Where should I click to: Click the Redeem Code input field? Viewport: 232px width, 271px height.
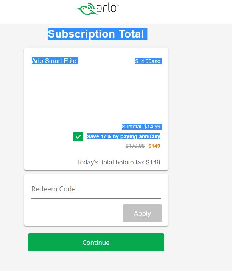(x=96, y=189)
